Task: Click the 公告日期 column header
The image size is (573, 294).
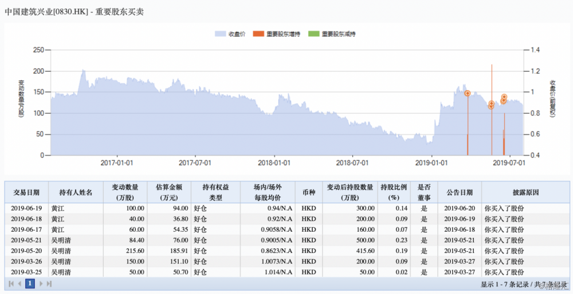Action: pos(459,192)
